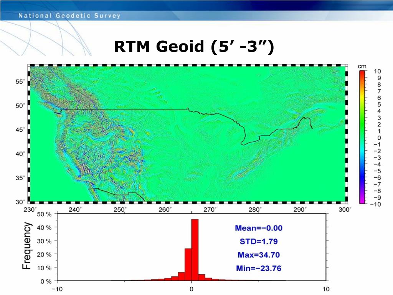Click the 300° longitude label

click(x=345, y=209)
